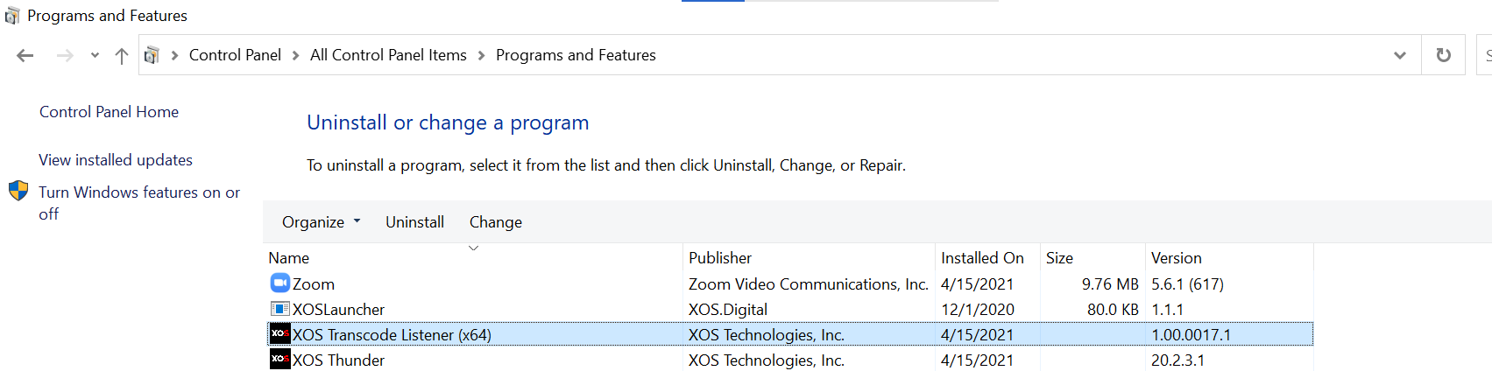Go back with the left arrow
Viewport: 1492px width, 371px height.
click(x=25, y=56)
